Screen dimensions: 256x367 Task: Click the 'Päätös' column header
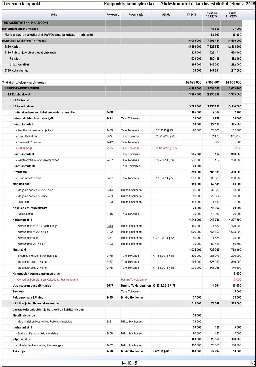point(166,15)
